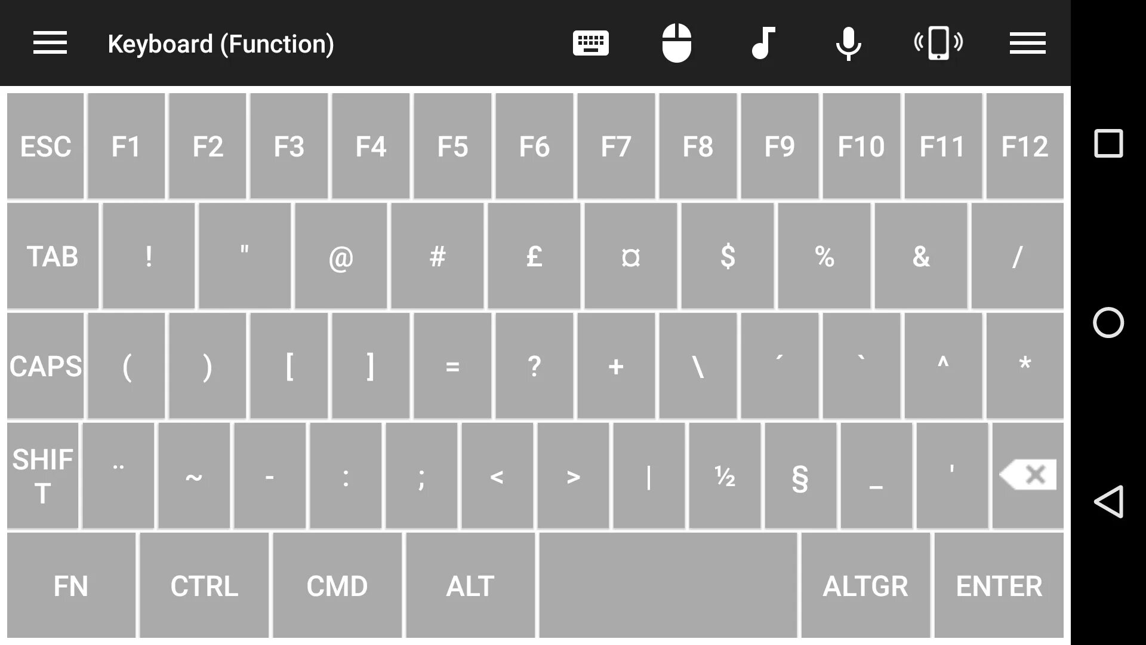Press the ENTER key
Viewport: 1146px width, 645px height.
(x=1000, y=586)
